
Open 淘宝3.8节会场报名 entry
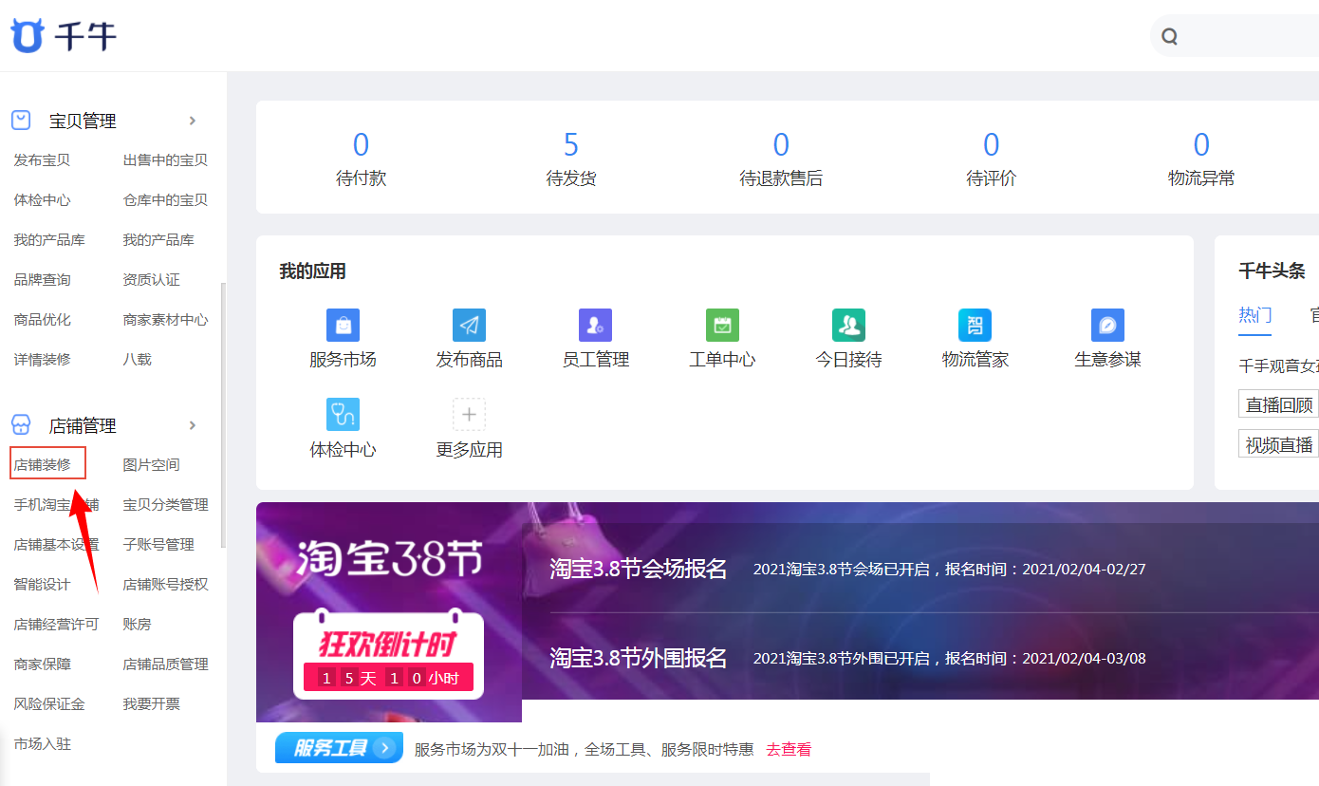(x=639, y=569)
